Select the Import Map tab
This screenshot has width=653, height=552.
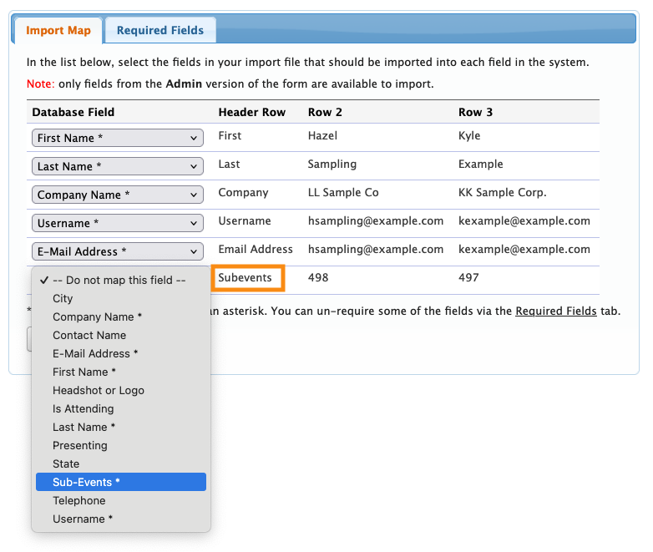click(x=58, y=31)
